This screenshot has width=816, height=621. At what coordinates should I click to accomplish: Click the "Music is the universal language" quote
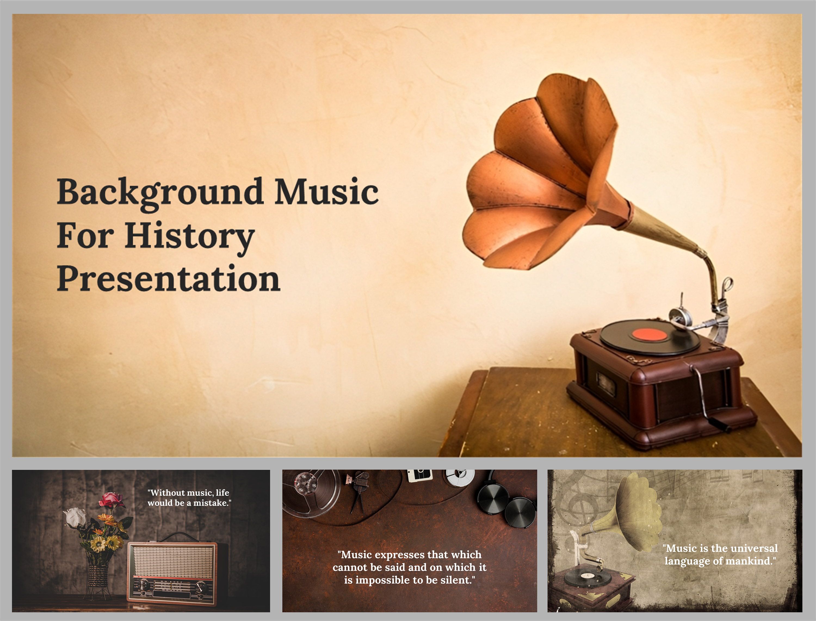(719, 554)
